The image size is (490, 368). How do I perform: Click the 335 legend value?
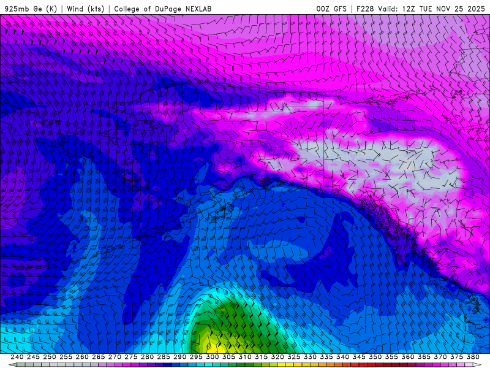point(326,357)
